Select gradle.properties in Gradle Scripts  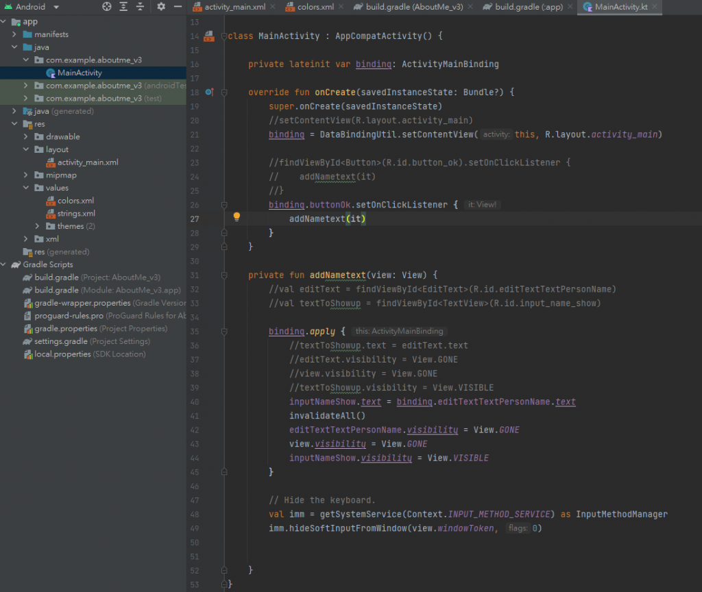(66, 329)
